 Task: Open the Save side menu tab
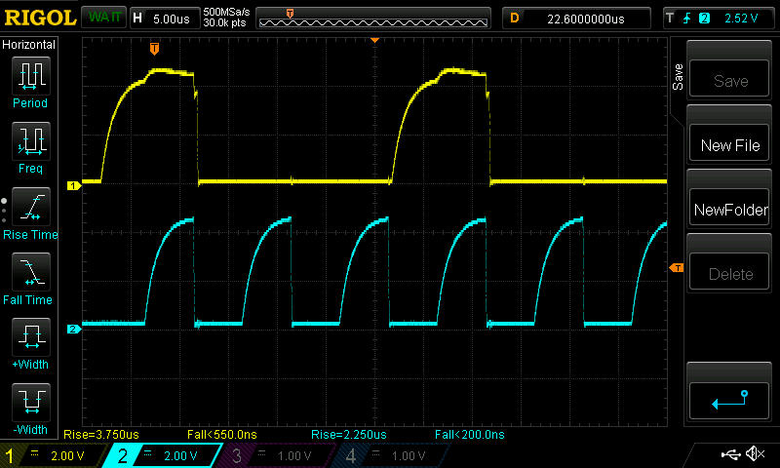[678, 77]
